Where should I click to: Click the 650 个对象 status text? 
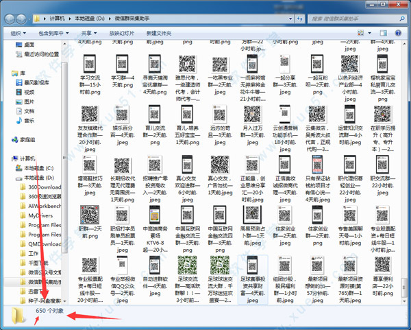49,311
